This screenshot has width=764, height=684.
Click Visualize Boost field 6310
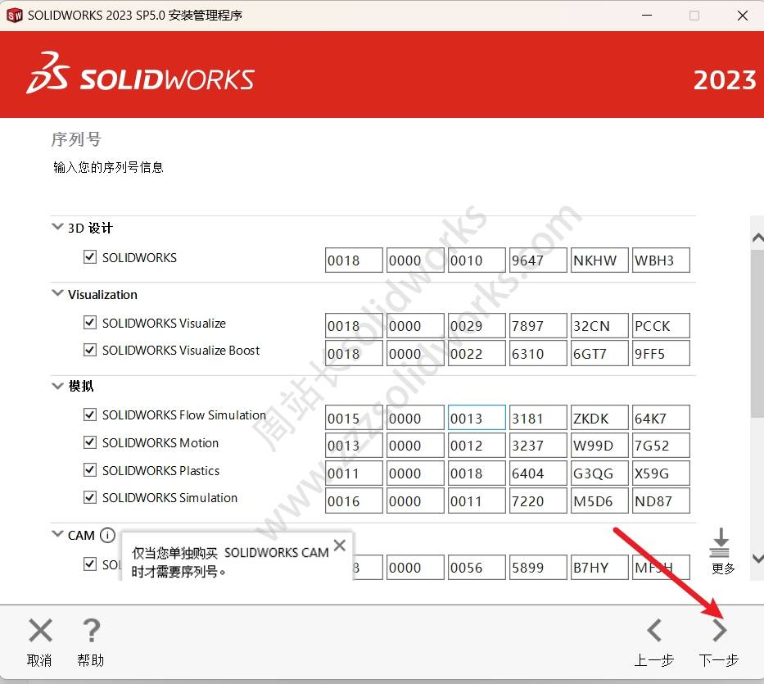click(x=538, y=353)
